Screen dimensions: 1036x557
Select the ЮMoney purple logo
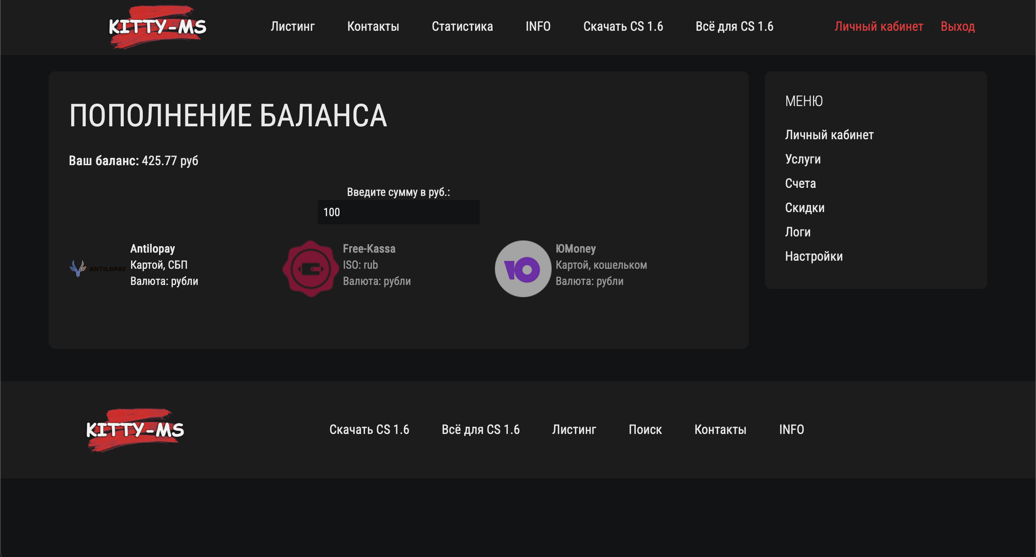[523, 269]
